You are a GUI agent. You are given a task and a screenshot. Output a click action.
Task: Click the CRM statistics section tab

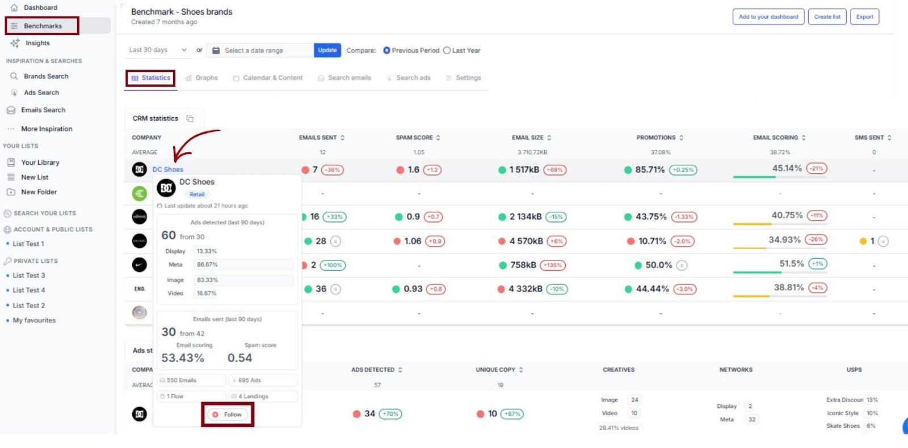tap(163, 118)
